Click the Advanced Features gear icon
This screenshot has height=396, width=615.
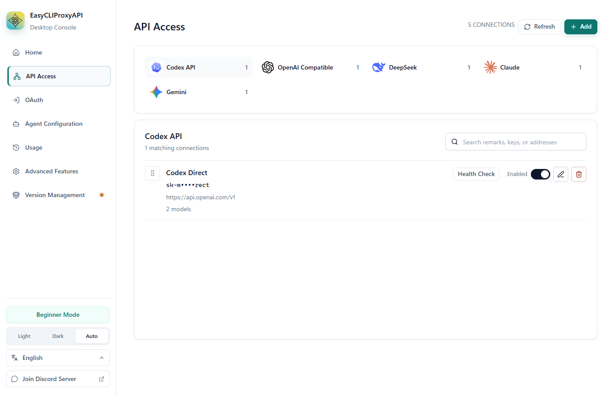coord(16,171)
